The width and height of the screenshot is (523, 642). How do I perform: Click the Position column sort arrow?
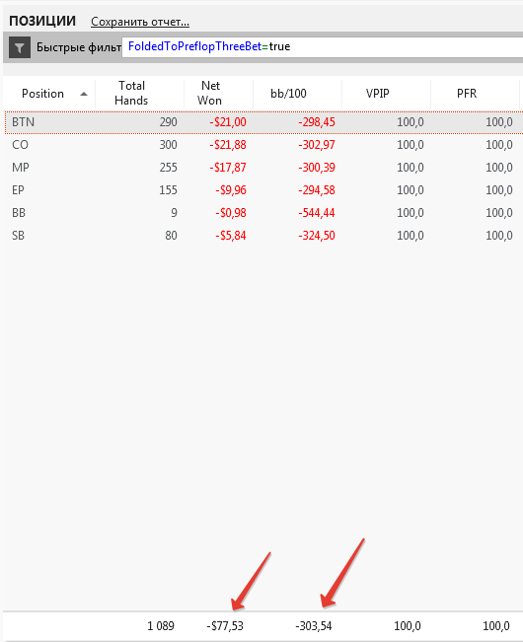[84, 94]
